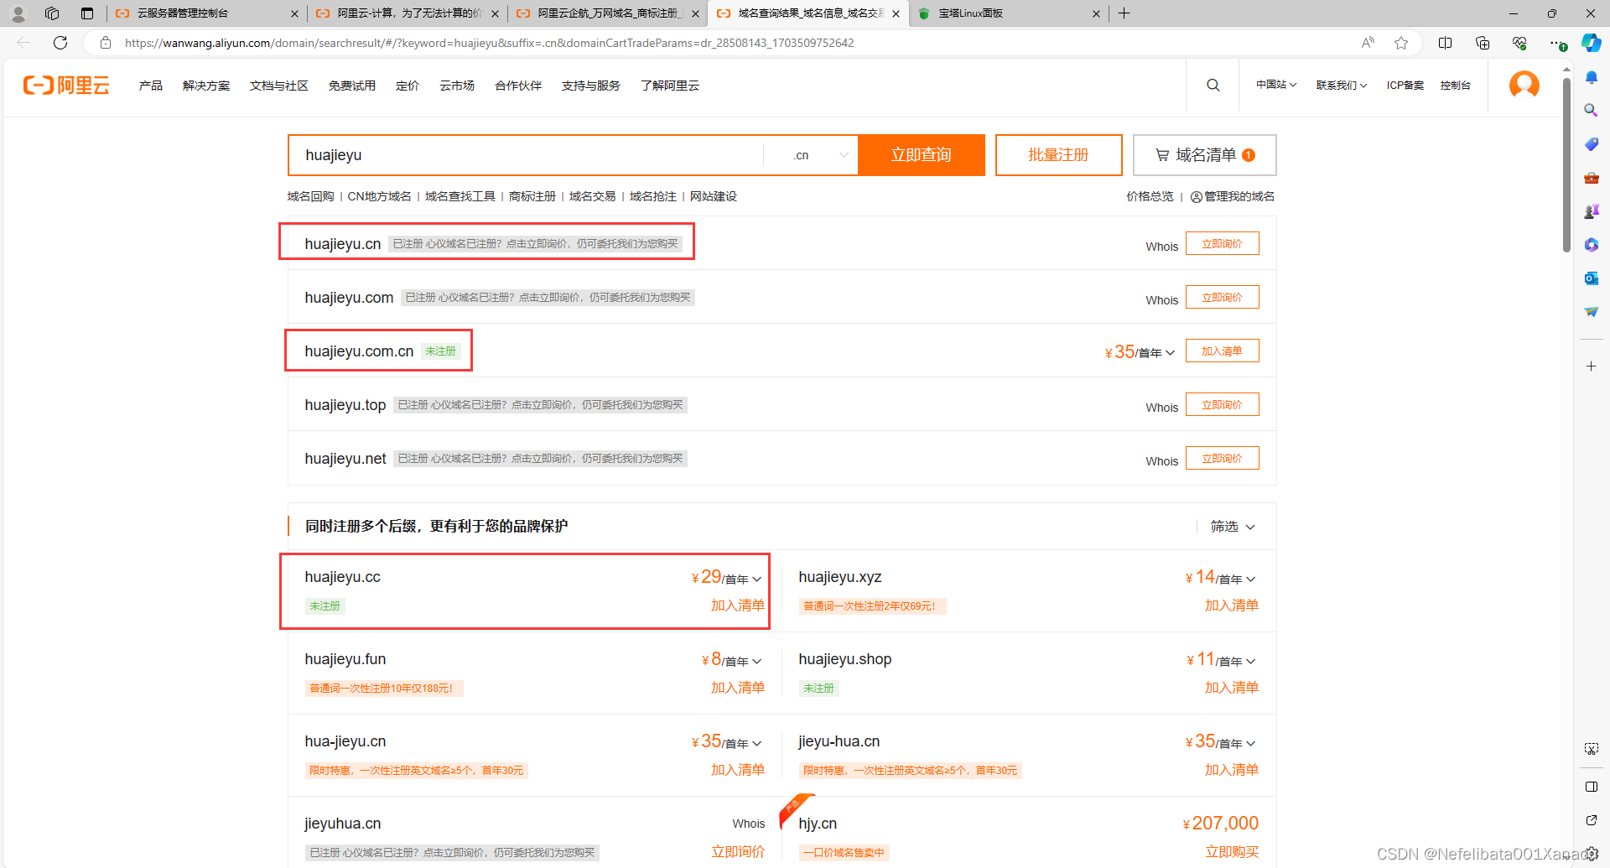
Task: Open the 产品 menu
Action: point(151,86)
